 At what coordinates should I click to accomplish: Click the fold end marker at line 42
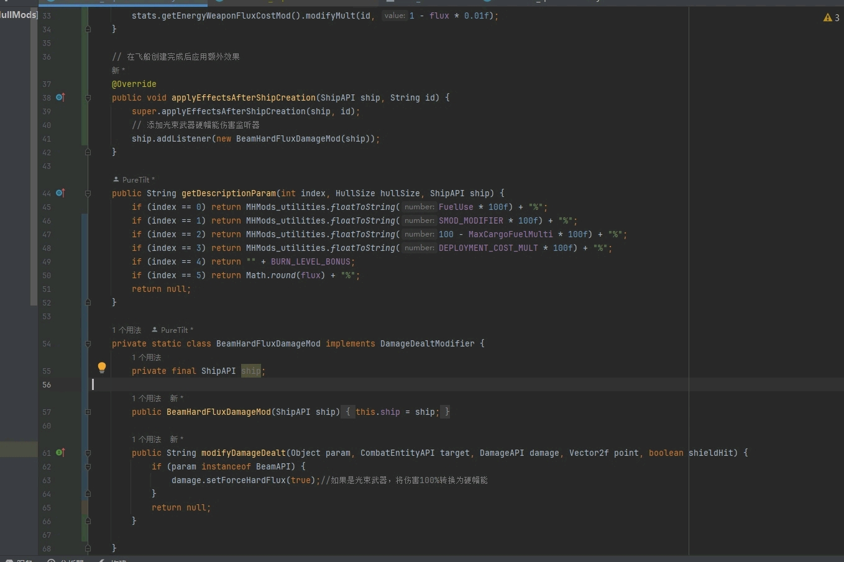[x=88, y=152]
